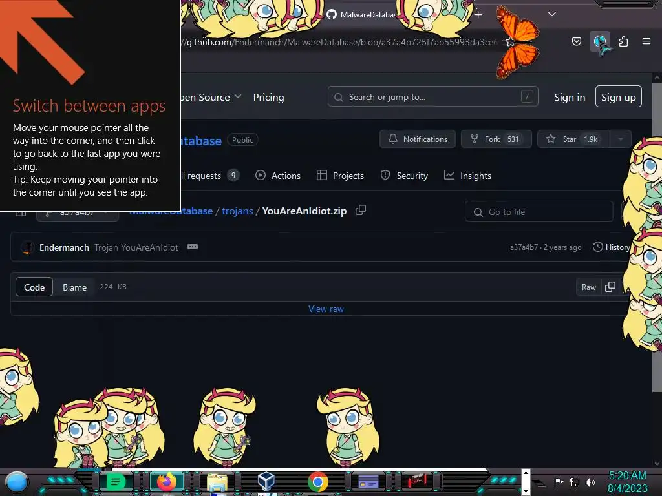Open the Security tab
Screen dimensions: 662x496
pyautogui.click(x=404, y=176)
